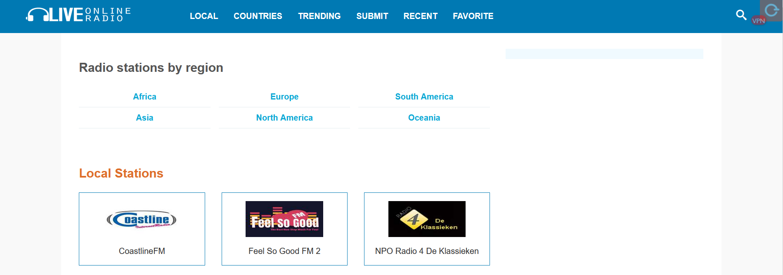
Task: Click the refresh arrow icon in the corner
Action: tap(771, 10)
